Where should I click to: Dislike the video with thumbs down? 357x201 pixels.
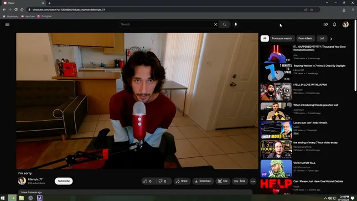tap(163, 181)
